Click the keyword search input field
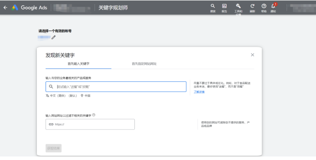 click(x=119, y=86)
